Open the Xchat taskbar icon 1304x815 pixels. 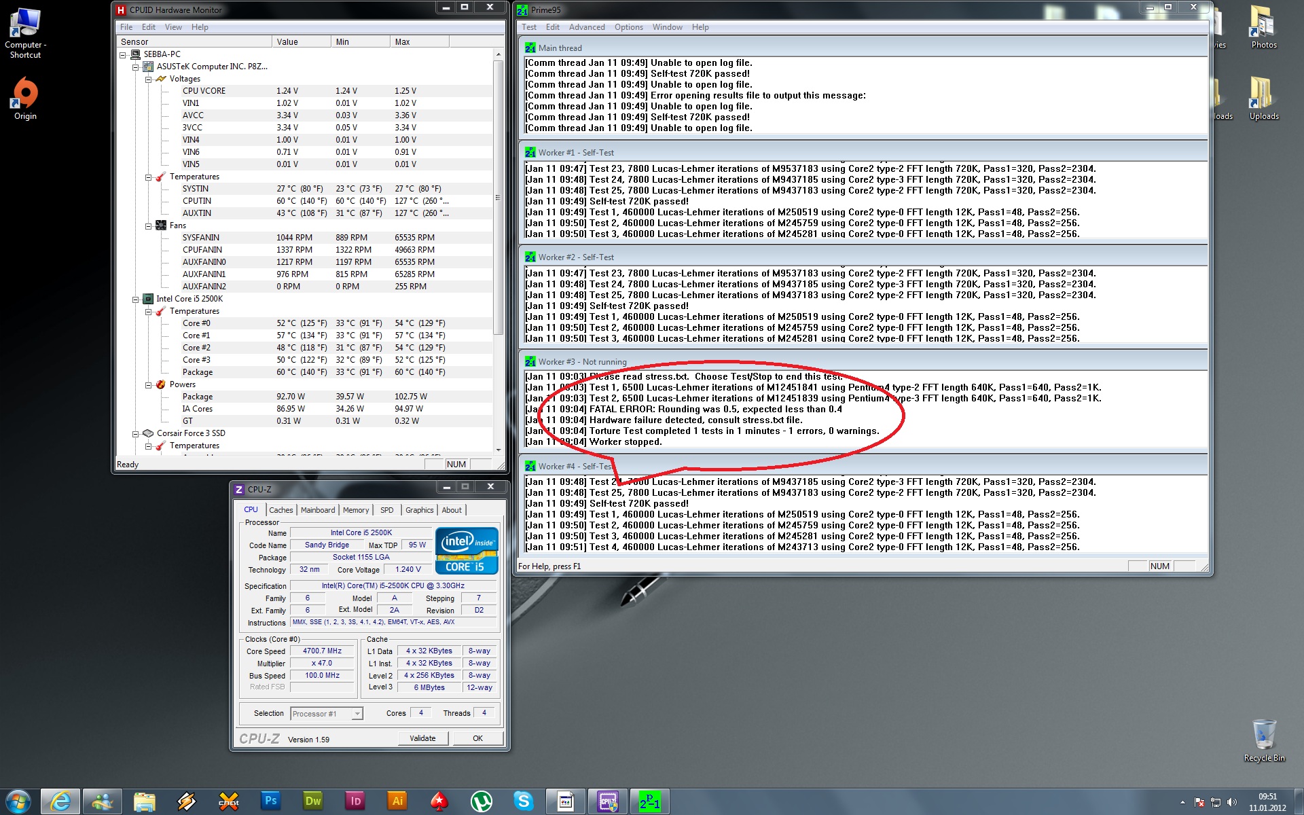pyautogui.click(x=229, y=801)
